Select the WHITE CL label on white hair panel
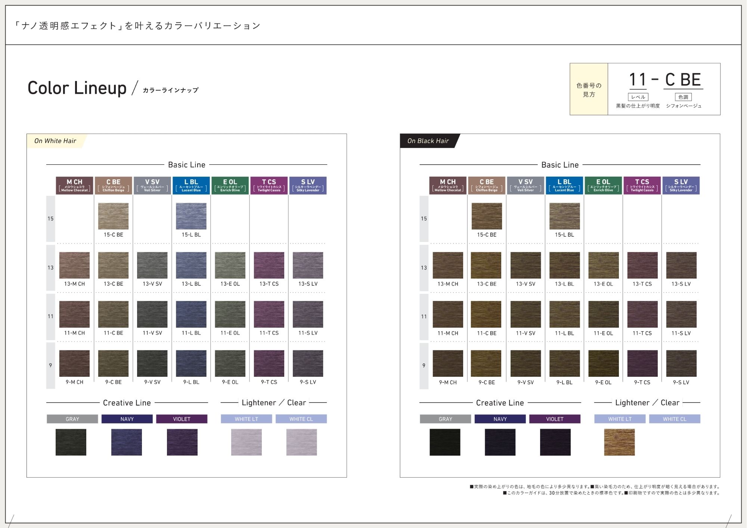 (301, 419)
